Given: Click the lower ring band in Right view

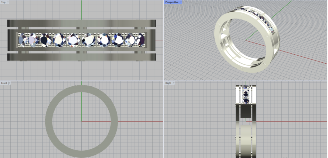Looking at the screenshot, I should pyautogui.click(x=246, y=141).
